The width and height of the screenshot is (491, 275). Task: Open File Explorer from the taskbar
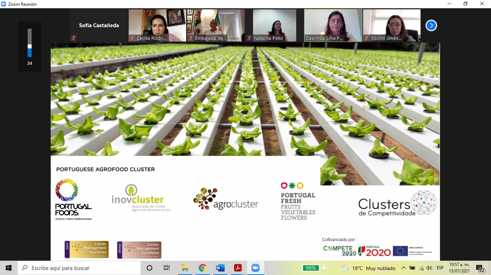click(x=185, y=268)
